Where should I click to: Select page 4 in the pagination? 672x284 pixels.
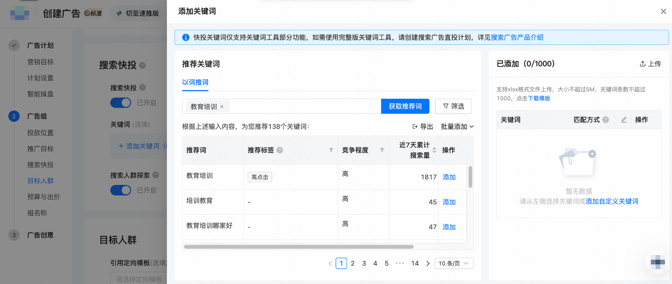[375, 263]
